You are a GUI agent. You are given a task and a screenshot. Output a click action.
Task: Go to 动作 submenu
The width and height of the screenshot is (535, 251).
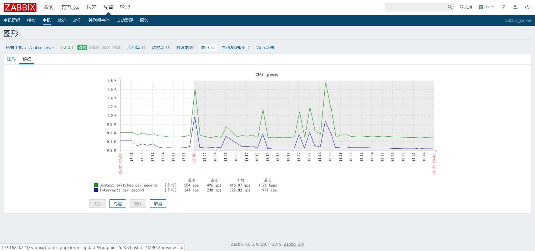coord(77,20)
